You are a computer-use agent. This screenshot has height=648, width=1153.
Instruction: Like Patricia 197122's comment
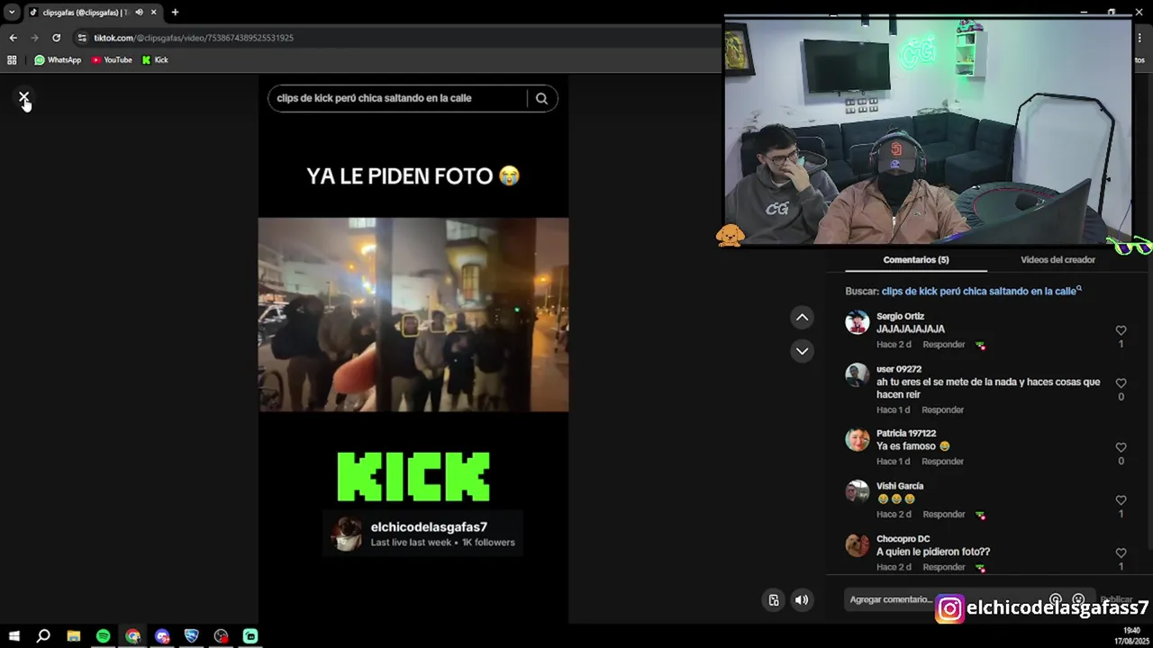(1121, 447)
